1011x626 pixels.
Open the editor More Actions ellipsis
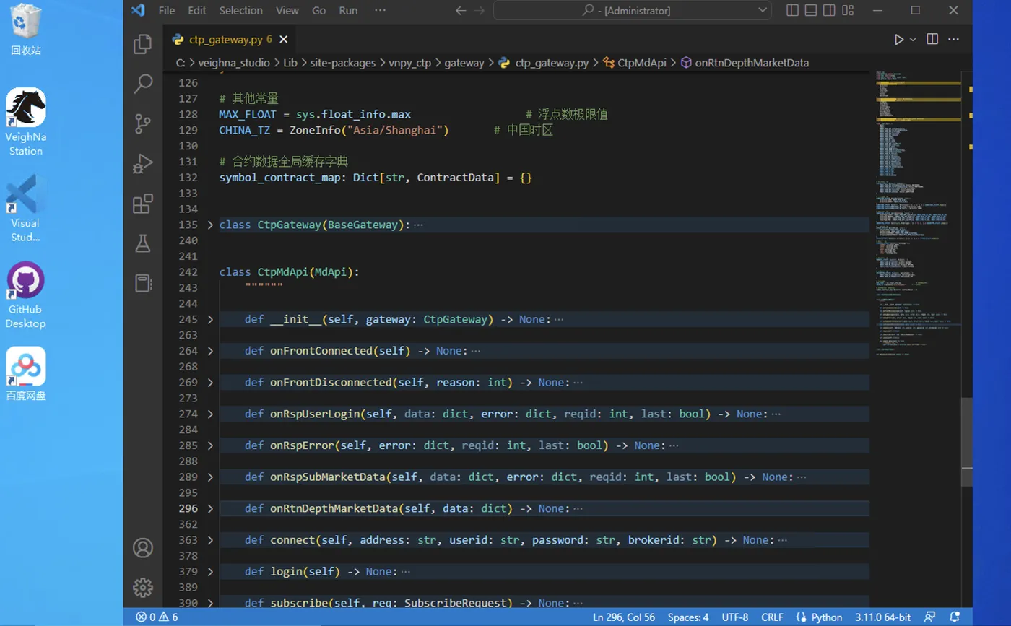(x=953, y=39)
